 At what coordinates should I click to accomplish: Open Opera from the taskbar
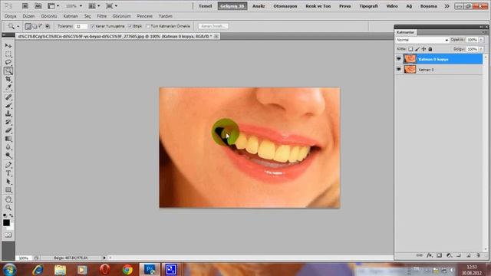pyautogui.click(x=104, y=269)
